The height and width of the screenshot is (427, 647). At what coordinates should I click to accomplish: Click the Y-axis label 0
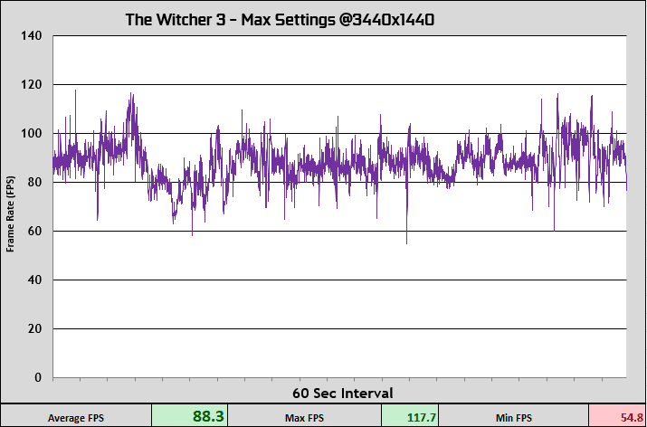[x=38, y=377]
